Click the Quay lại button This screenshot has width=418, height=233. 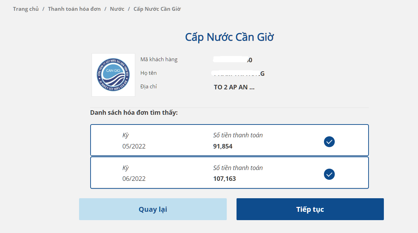(153, 209)
